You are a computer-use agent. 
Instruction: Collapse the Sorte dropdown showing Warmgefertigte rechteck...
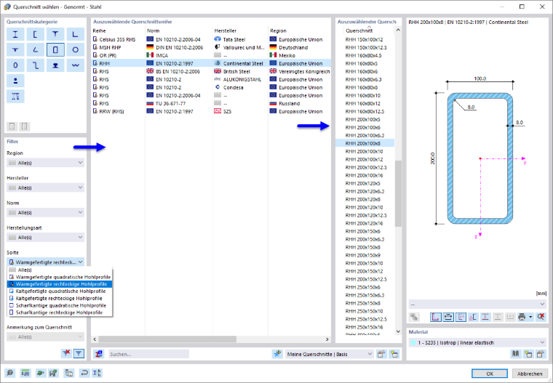point(46,262)
